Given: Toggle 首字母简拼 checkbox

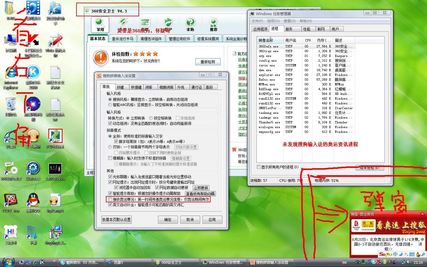Looking at the screenshot, I should click(x=116, y=142).
